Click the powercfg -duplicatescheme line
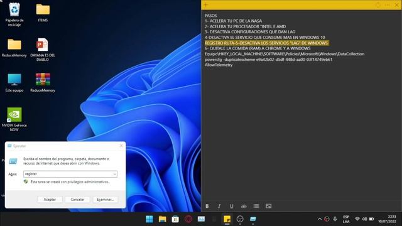Image resolution: width=402 pixels, height=226 pixels. pos(268,60)
